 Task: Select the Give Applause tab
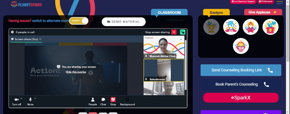pos(263,12)
